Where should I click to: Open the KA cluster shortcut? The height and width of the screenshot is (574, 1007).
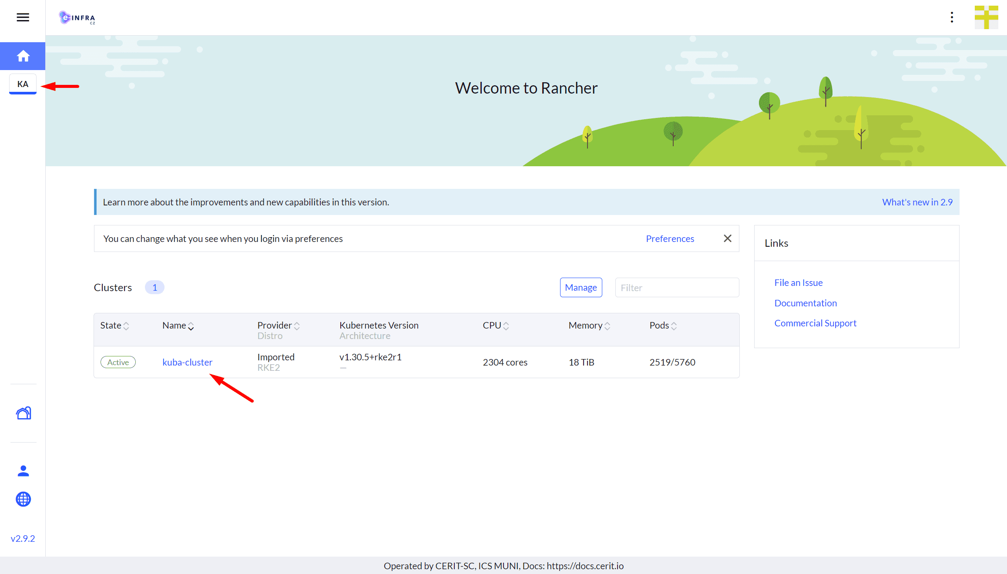[x=23, y=84]
